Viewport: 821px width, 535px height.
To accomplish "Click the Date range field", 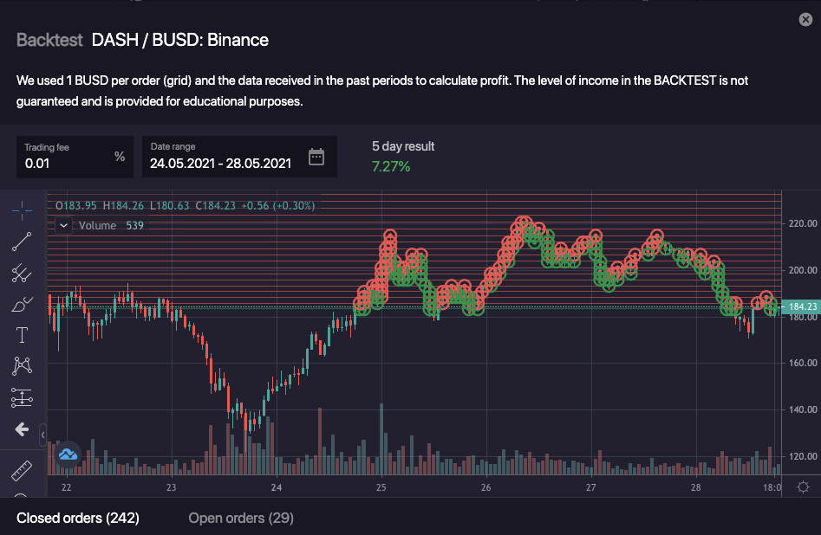I will [220, 163].
